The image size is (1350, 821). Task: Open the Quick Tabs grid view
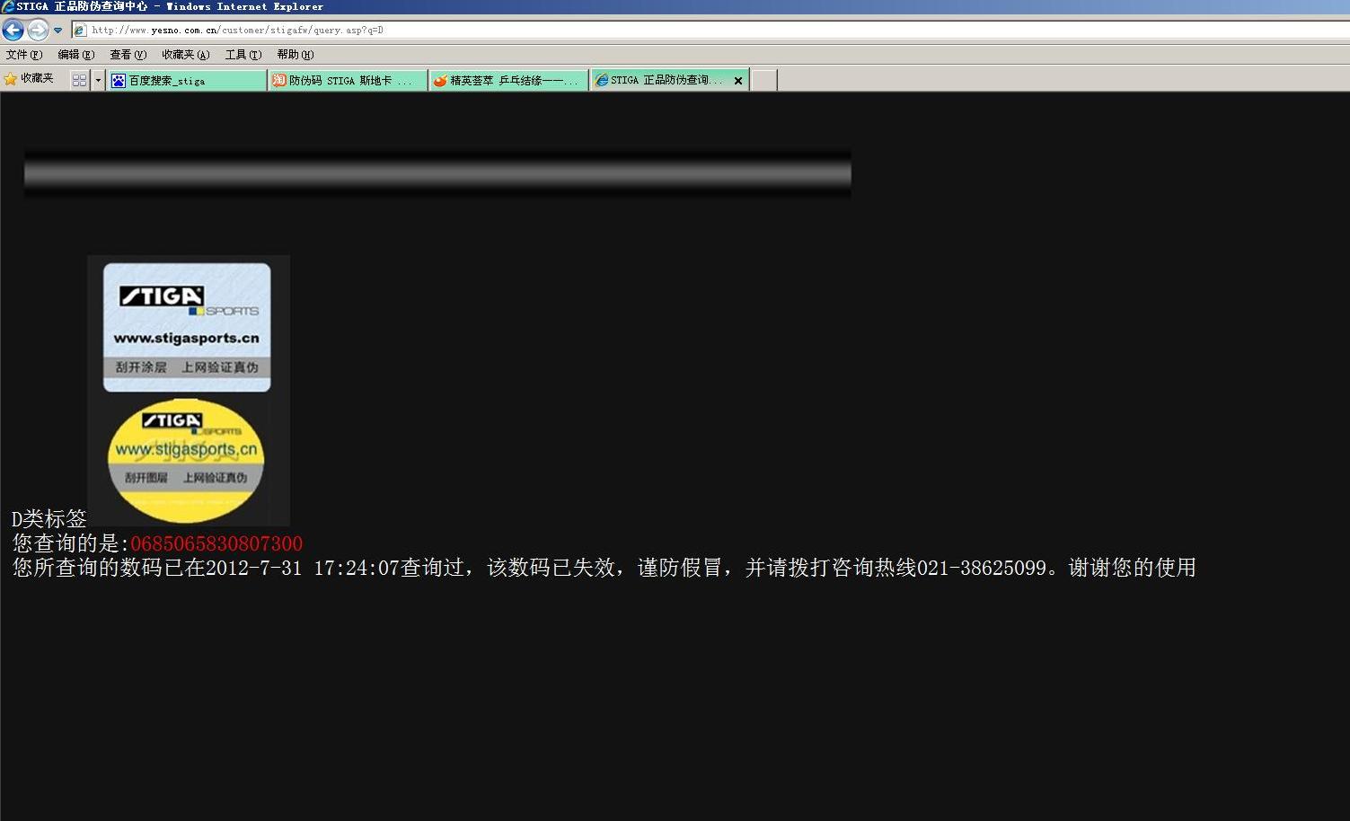click(x=79, y=80)
